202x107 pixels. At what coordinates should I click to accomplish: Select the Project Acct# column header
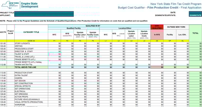(x=10, y=32)
